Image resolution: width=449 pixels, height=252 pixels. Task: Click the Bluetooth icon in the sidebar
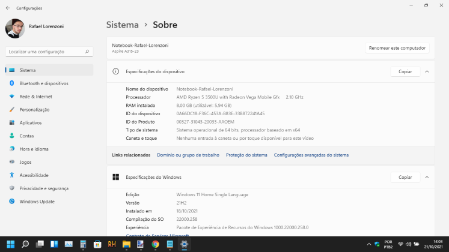(x=12, y=83)
